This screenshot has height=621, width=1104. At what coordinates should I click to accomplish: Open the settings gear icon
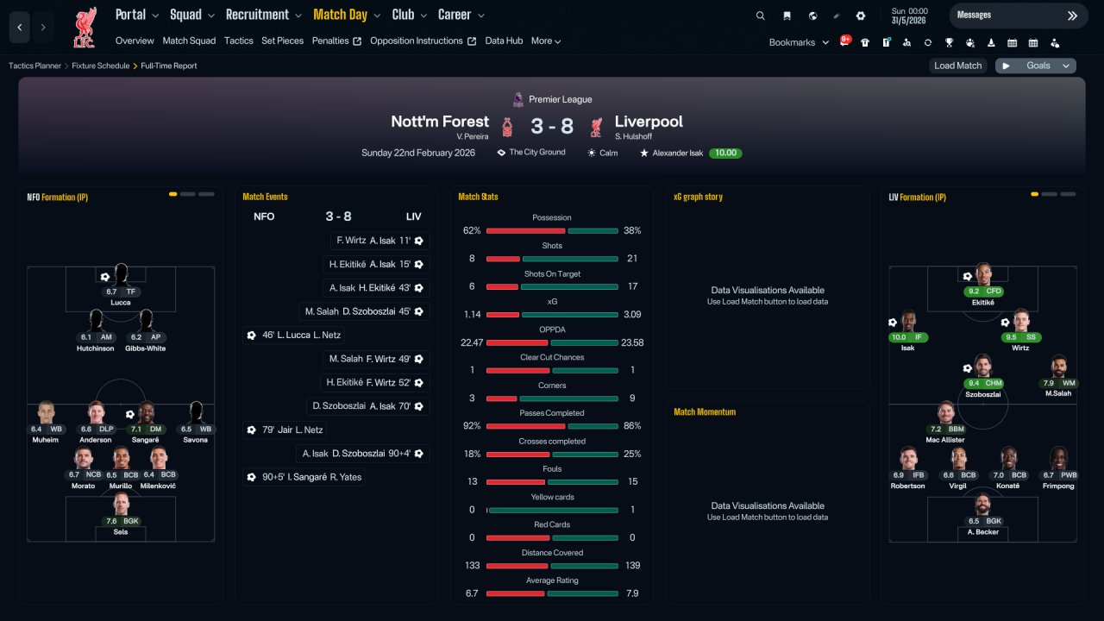(860, 16)
